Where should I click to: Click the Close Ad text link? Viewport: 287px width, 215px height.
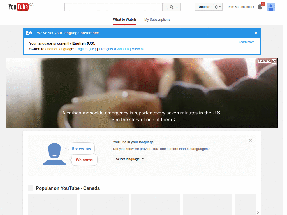point(264,61)
